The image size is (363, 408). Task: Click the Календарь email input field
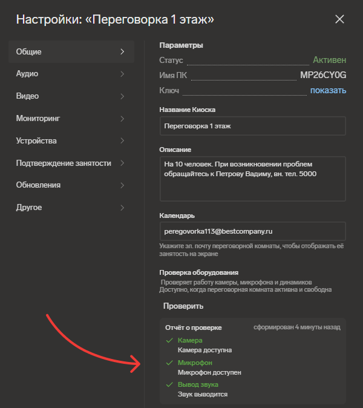coord(253,231)
